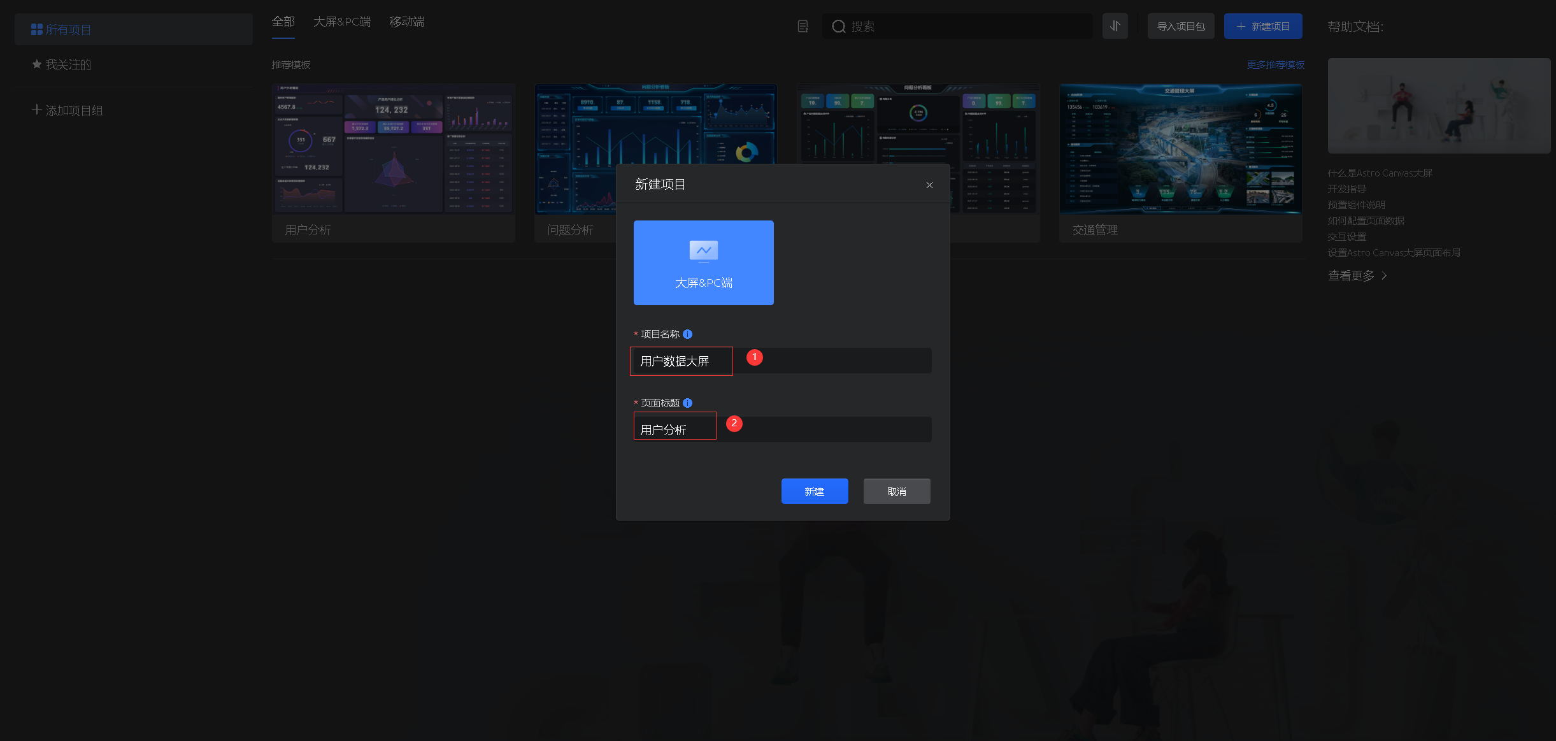Image resolution: width=1556 pixels, height=741 pixels.
Task: Click the plus icon on 添加项目组
Action: click(x=37, y=110)
